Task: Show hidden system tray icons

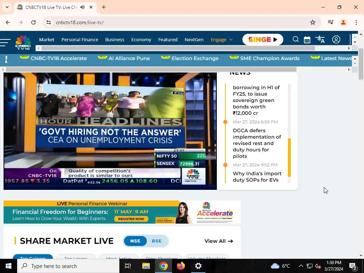Action: click(x=301, y=266)
